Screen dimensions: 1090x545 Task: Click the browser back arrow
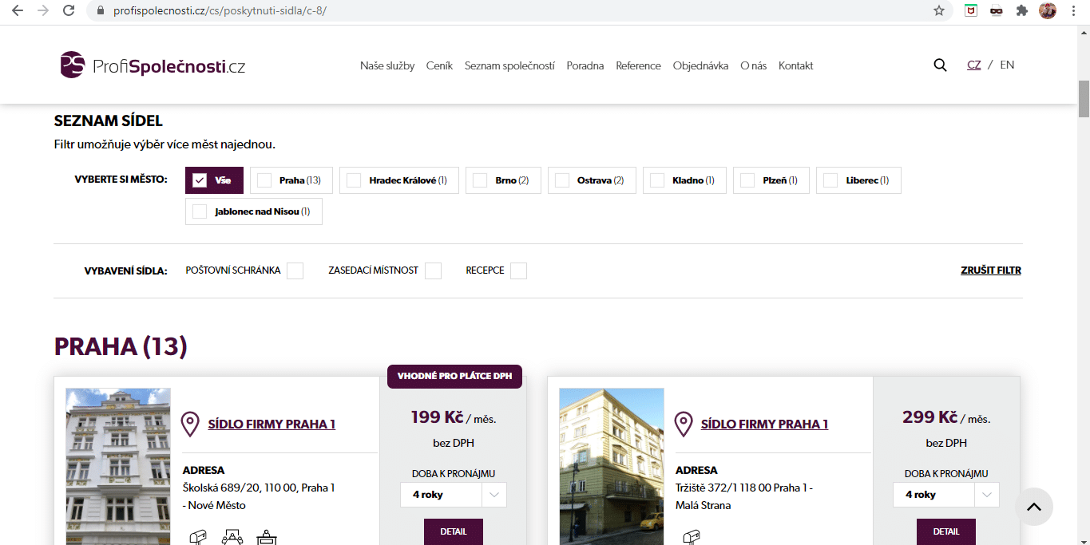click(17, 10)
